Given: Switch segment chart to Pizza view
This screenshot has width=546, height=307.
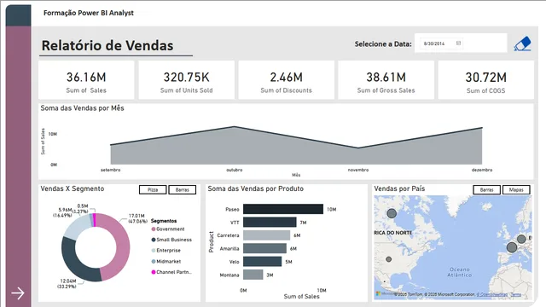Looking at the screenshot, I should (x=153, y=189).
